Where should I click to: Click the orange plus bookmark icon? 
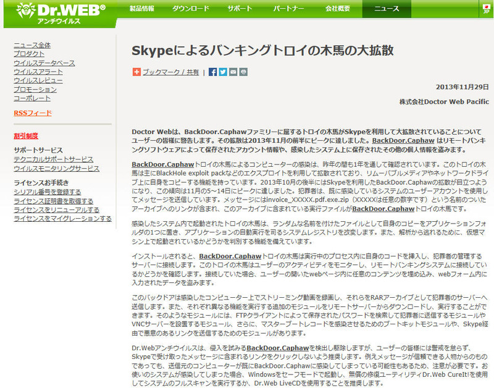[x=136, y=72]
